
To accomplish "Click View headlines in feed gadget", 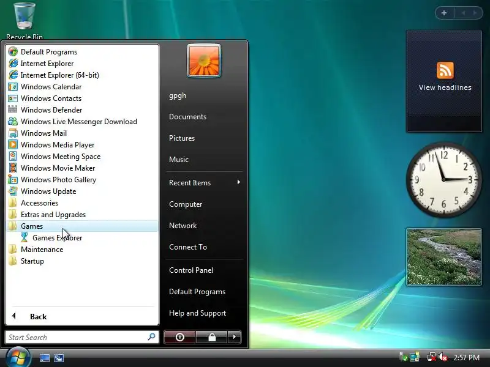I will (445, 87).
